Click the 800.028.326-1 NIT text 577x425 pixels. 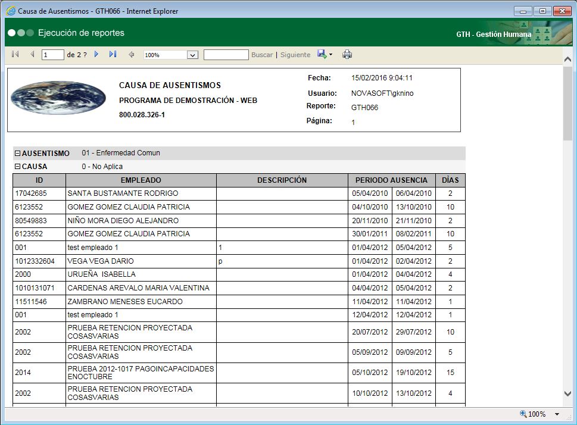tap(142, 115)
